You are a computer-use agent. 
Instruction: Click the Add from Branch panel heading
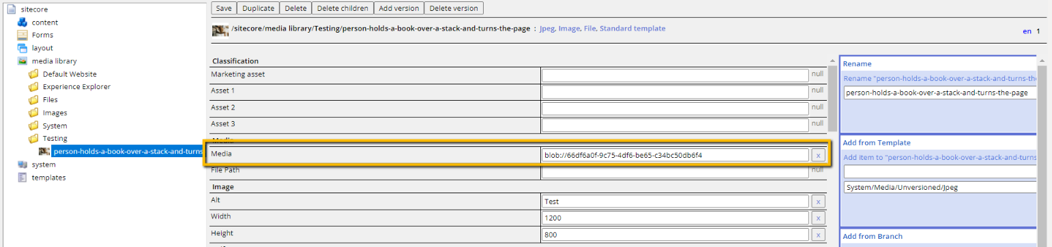coord(873,236)
